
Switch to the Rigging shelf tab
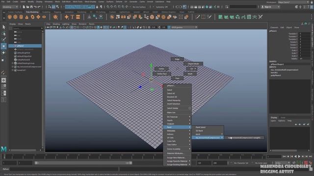point(57,12)
